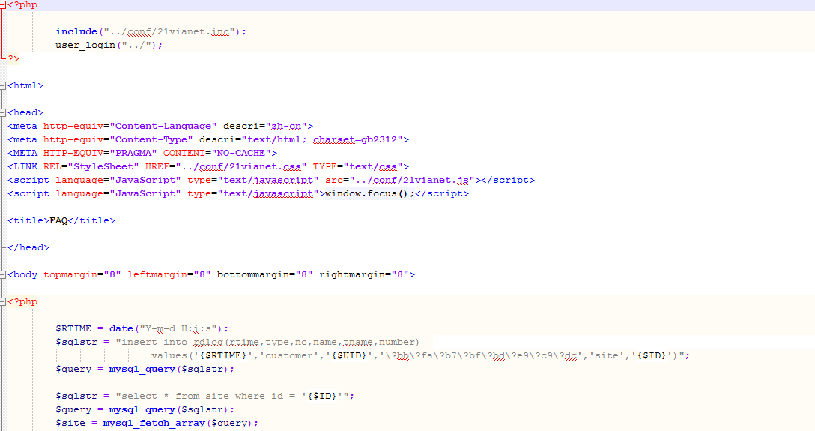
Task: Click the user_login function call
Action: (x=85, y=45)
